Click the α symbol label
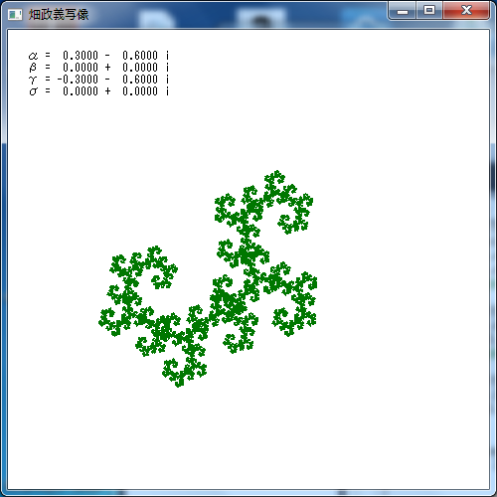Image resolution: width=497 pixels, height=497 pixels. 33,56
